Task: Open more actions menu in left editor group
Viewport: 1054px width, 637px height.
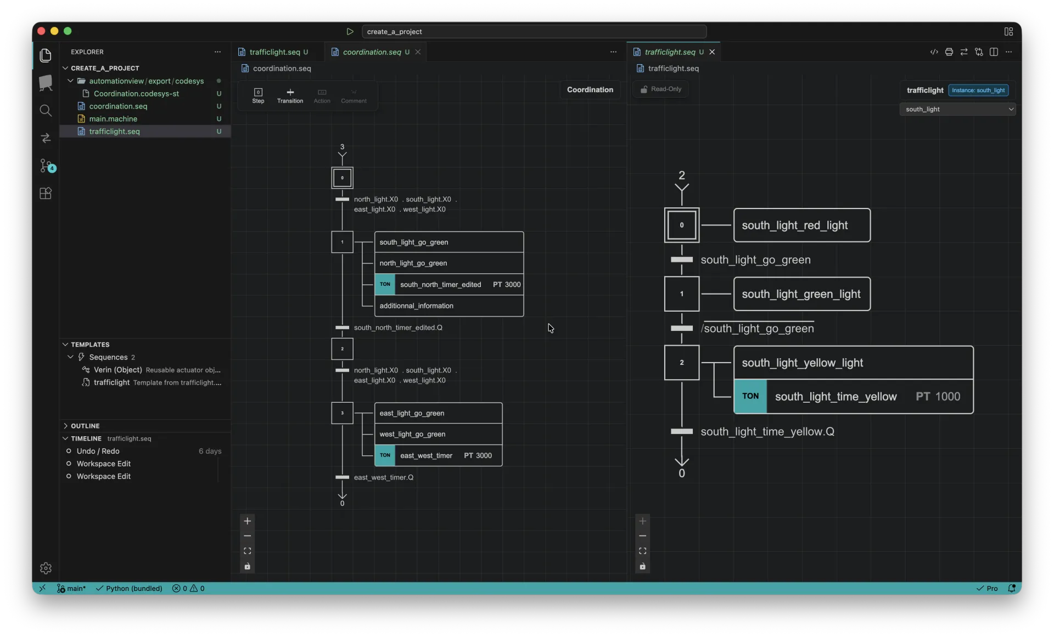Action: pos(613,52)
